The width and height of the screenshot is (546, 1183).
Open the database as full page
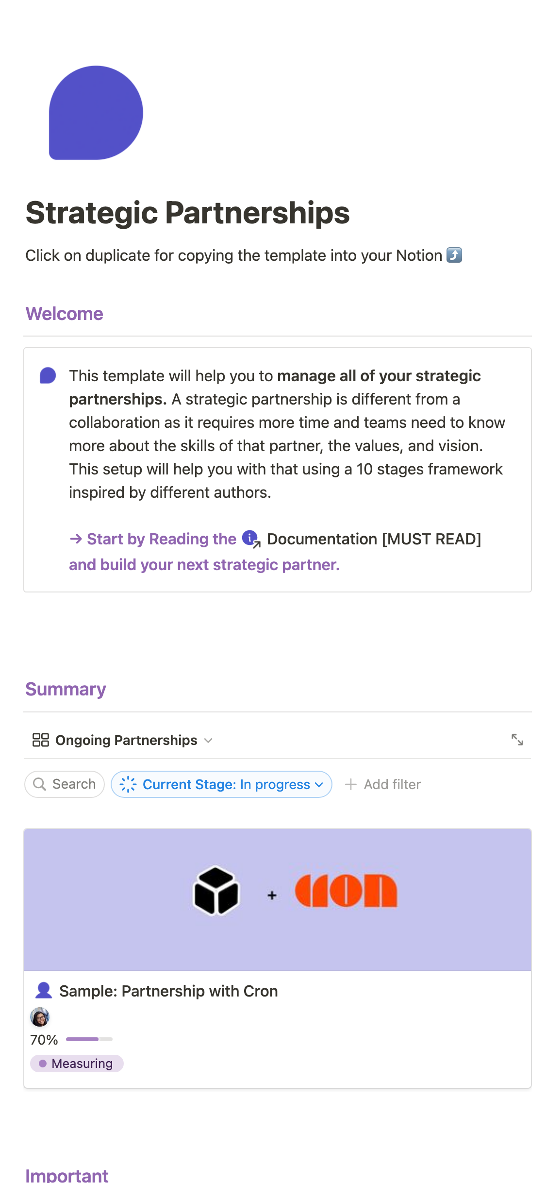(517, 740)
